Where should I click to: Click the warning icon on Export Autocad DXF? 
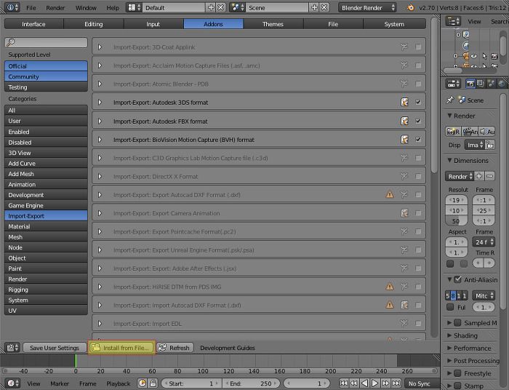[x=390, y=194]
